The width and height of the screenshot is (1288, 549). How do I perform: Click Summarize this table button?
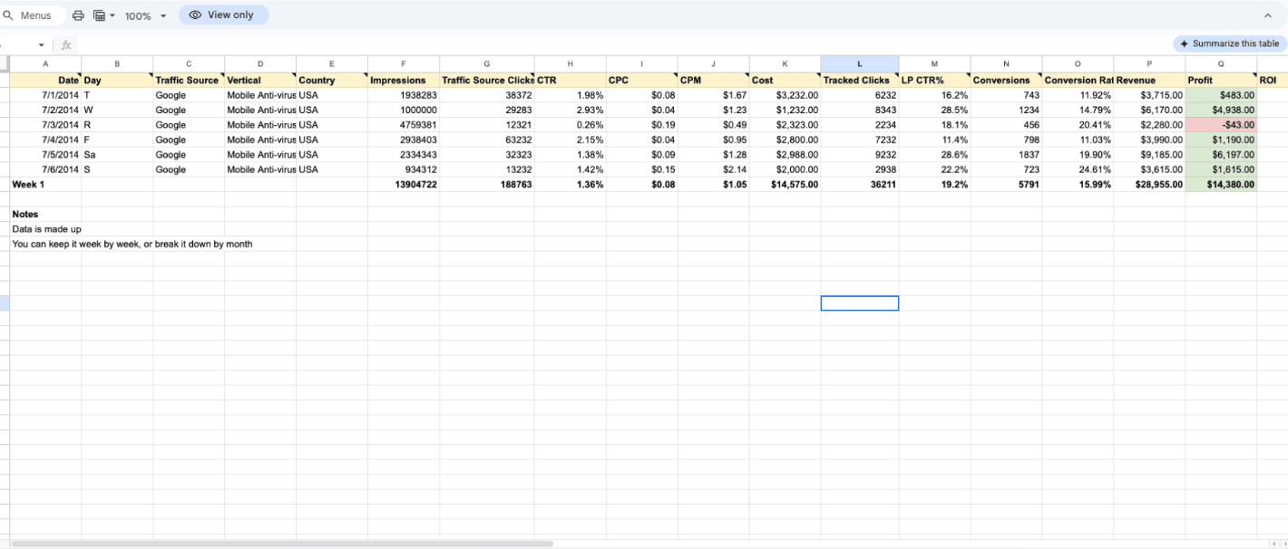(1229, 43)
